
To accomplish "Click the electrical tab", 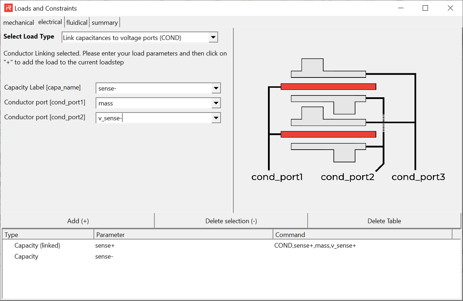I will [x=50, y=22].
